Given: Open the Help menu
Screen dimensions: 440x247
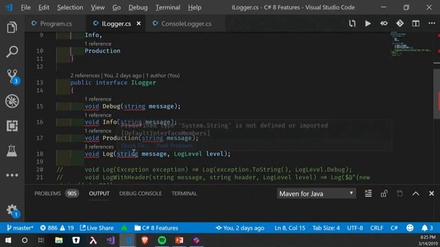Looking at the screenshot, I should 195,8.
